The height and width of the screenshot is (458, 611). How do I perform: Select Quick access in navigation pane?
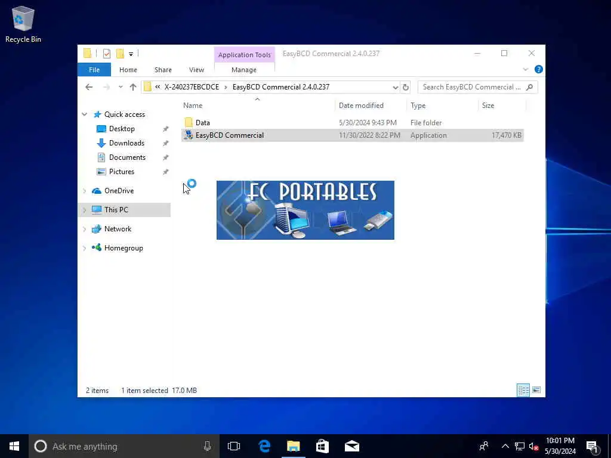(125, 114)
